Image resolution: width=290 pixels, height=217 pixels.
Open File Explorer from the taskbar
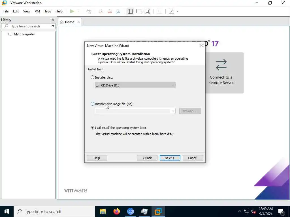pos(103,211)
